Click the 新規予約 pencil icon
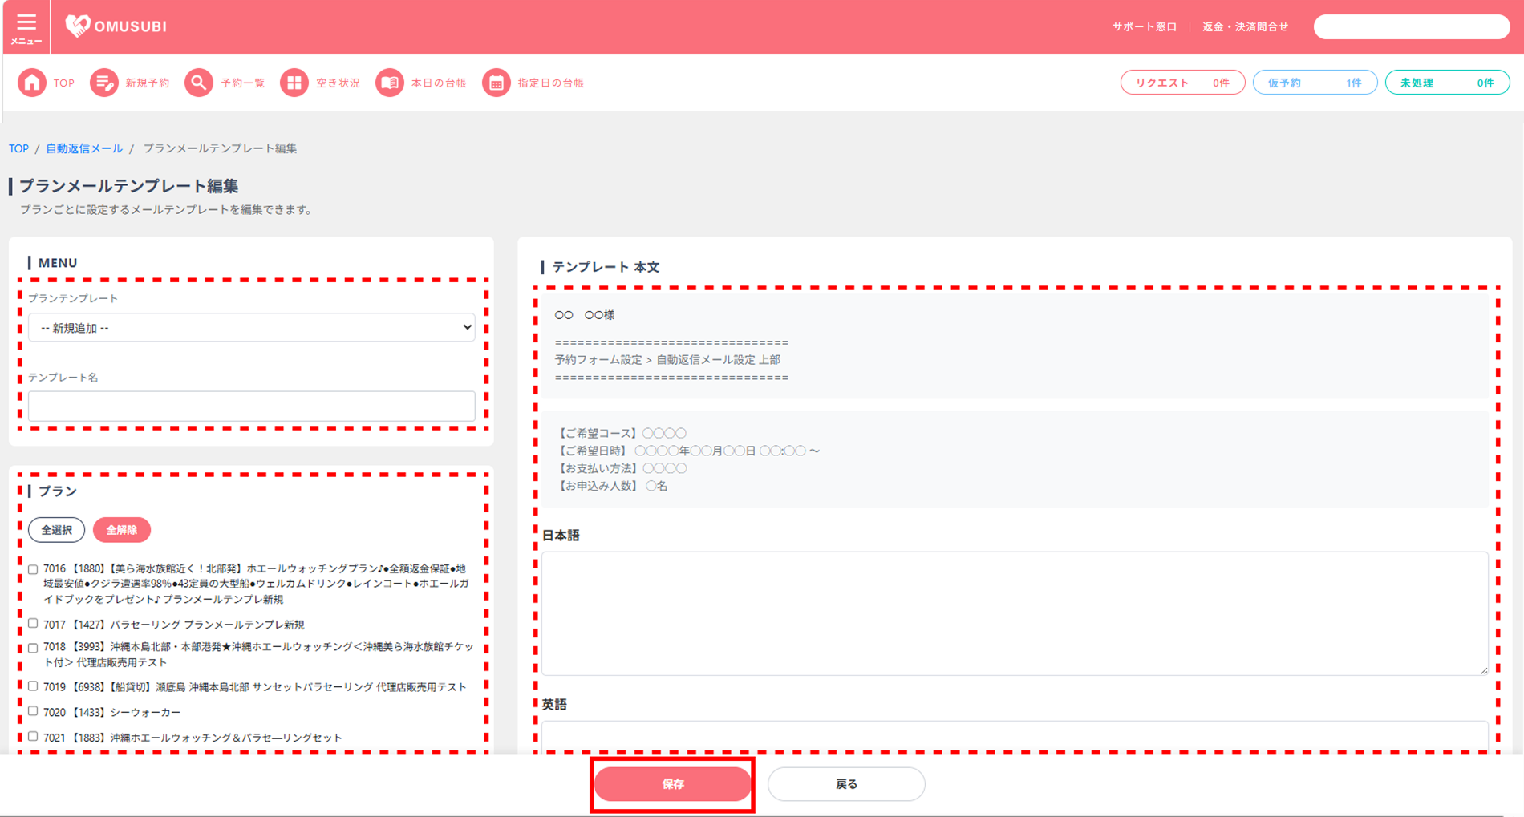This screenshot has height=817, width=1524. pyautogui.click(x=103, y=83)
